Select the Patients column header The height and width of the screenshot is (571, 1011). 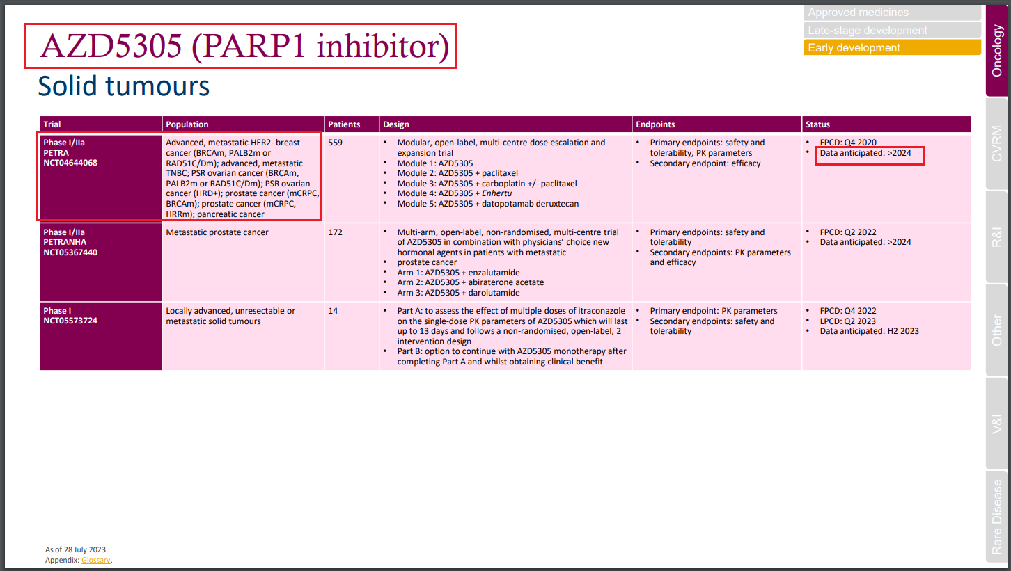coord(347,124)
